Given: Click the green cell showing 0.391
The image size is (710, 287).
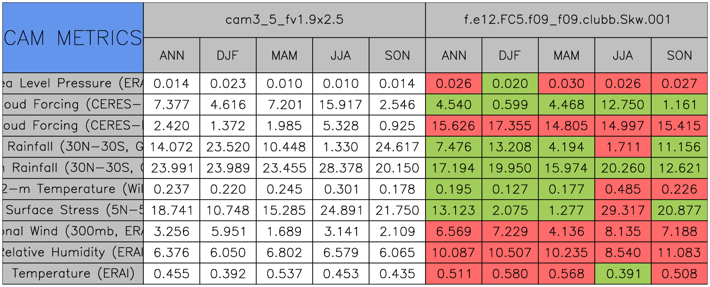Looking at the screenshot, I should coord(623,273).
